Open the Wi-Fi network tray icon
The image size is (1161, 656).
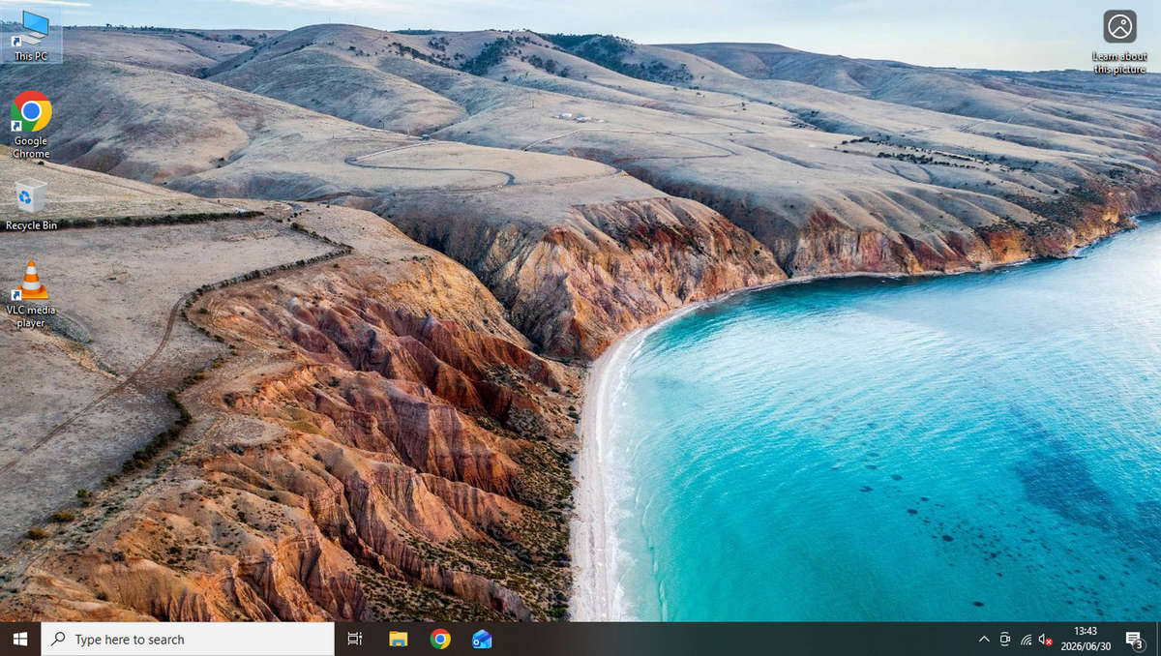click(1026, 639)
